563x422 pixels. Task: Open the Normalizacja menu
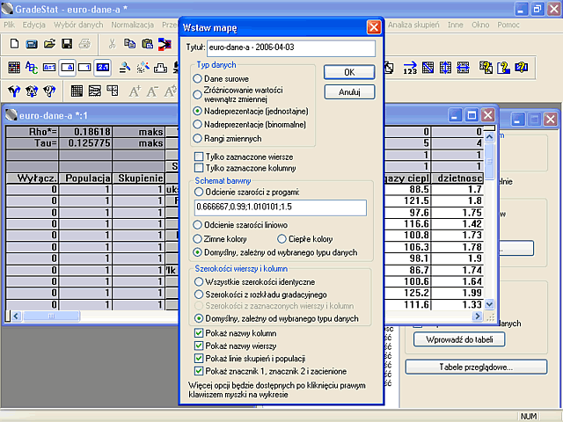pos(133,25)
